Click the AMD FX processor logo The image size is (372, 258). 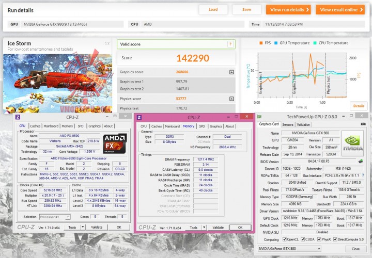115,143
